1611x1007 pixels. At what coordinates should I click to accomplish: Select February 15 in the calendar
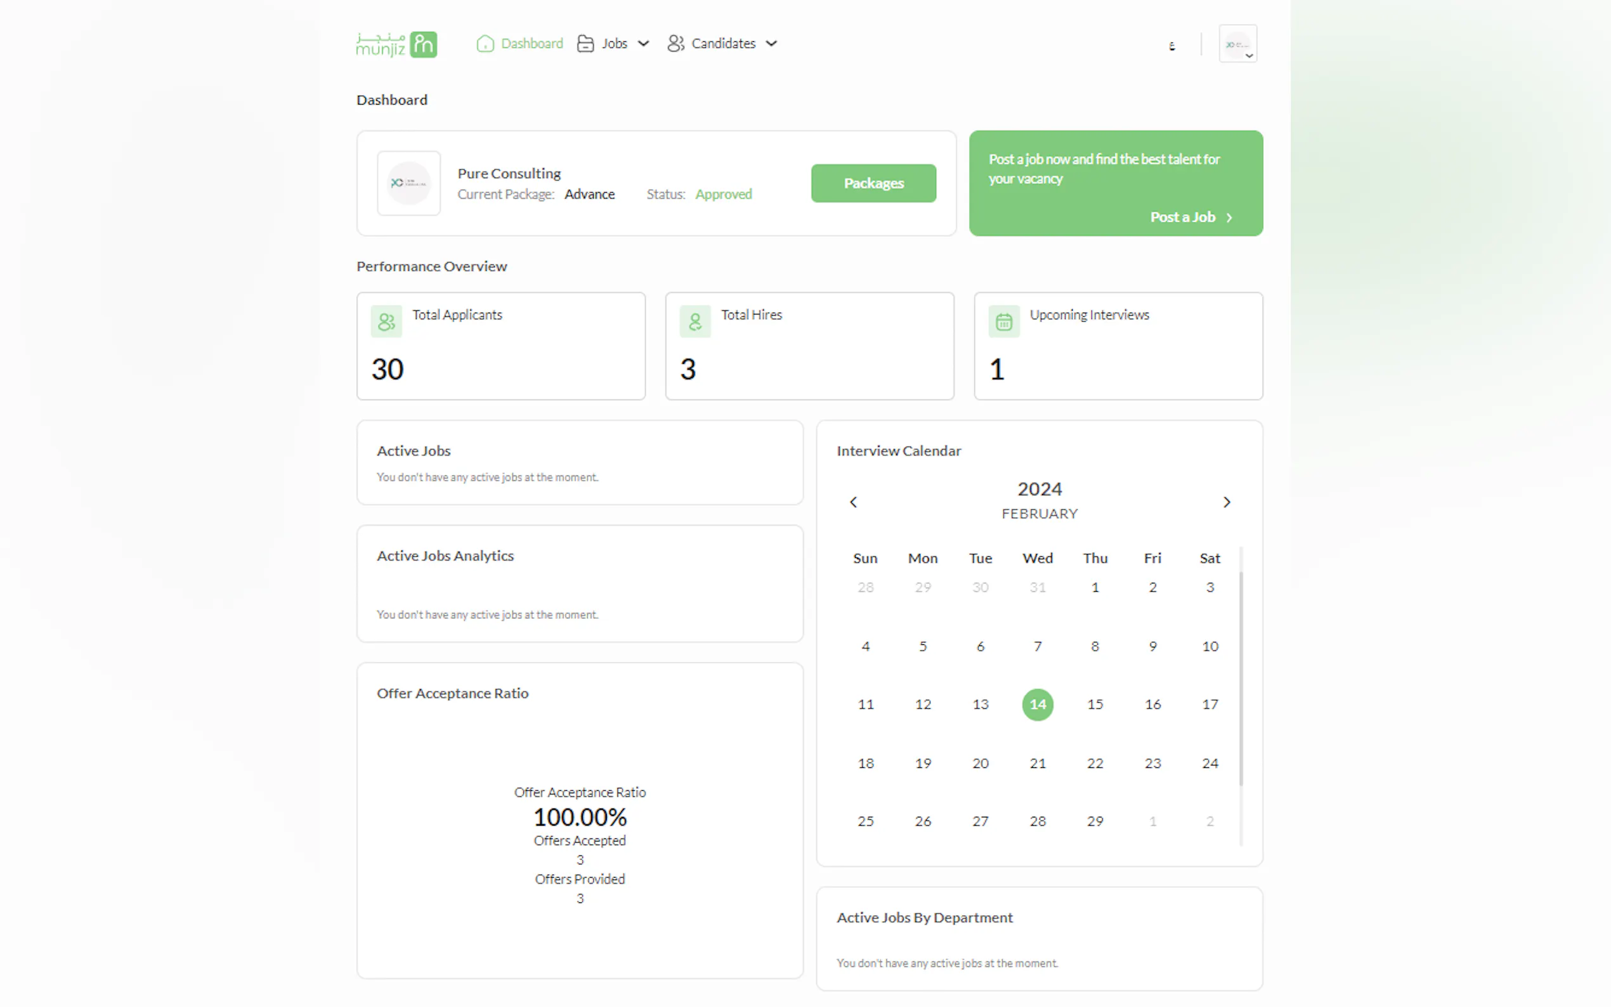tap(1095, 705)
